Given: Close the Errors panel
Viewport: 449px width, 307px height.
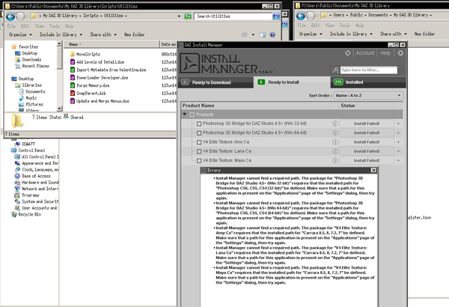Looking at the screenshot, I should 373,170.
